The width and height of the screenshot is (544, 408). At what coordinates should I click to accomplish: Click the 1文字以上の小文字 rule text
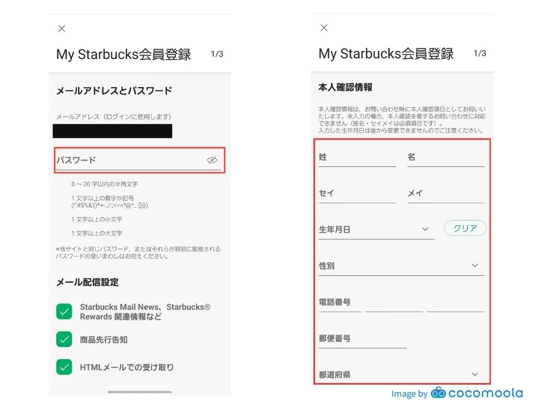[97, 219]
